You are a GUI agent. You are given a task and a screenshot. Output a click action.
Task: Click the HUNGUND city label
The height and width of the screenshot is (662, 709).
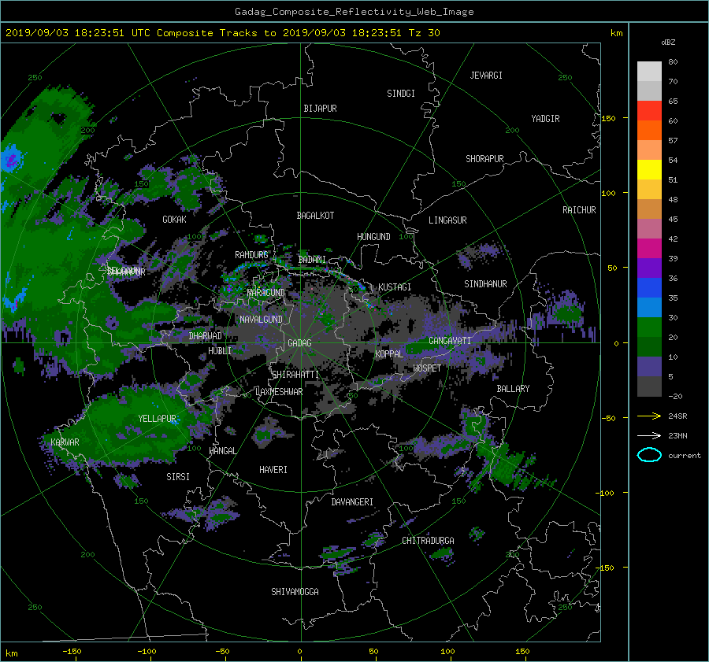373,237
